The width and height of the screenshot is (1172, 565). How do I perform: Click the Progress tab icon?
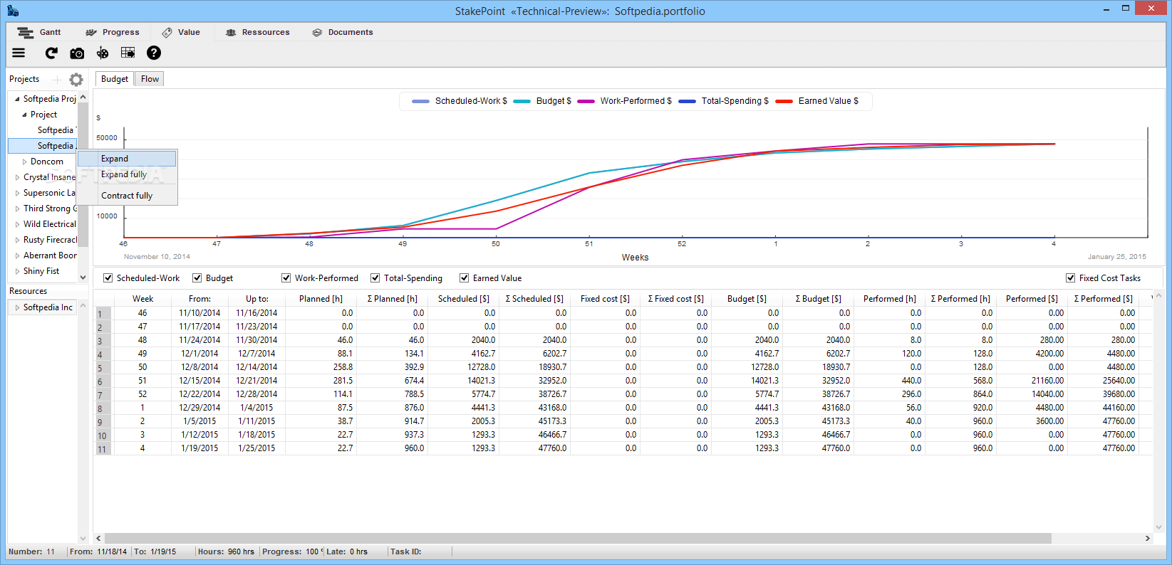click(91, 33)
